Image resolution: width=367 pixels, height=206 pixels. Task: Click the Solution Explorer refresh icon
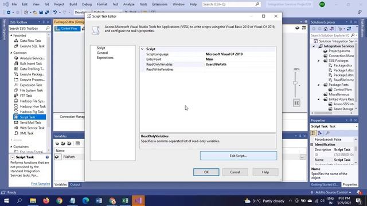(349, 29)
